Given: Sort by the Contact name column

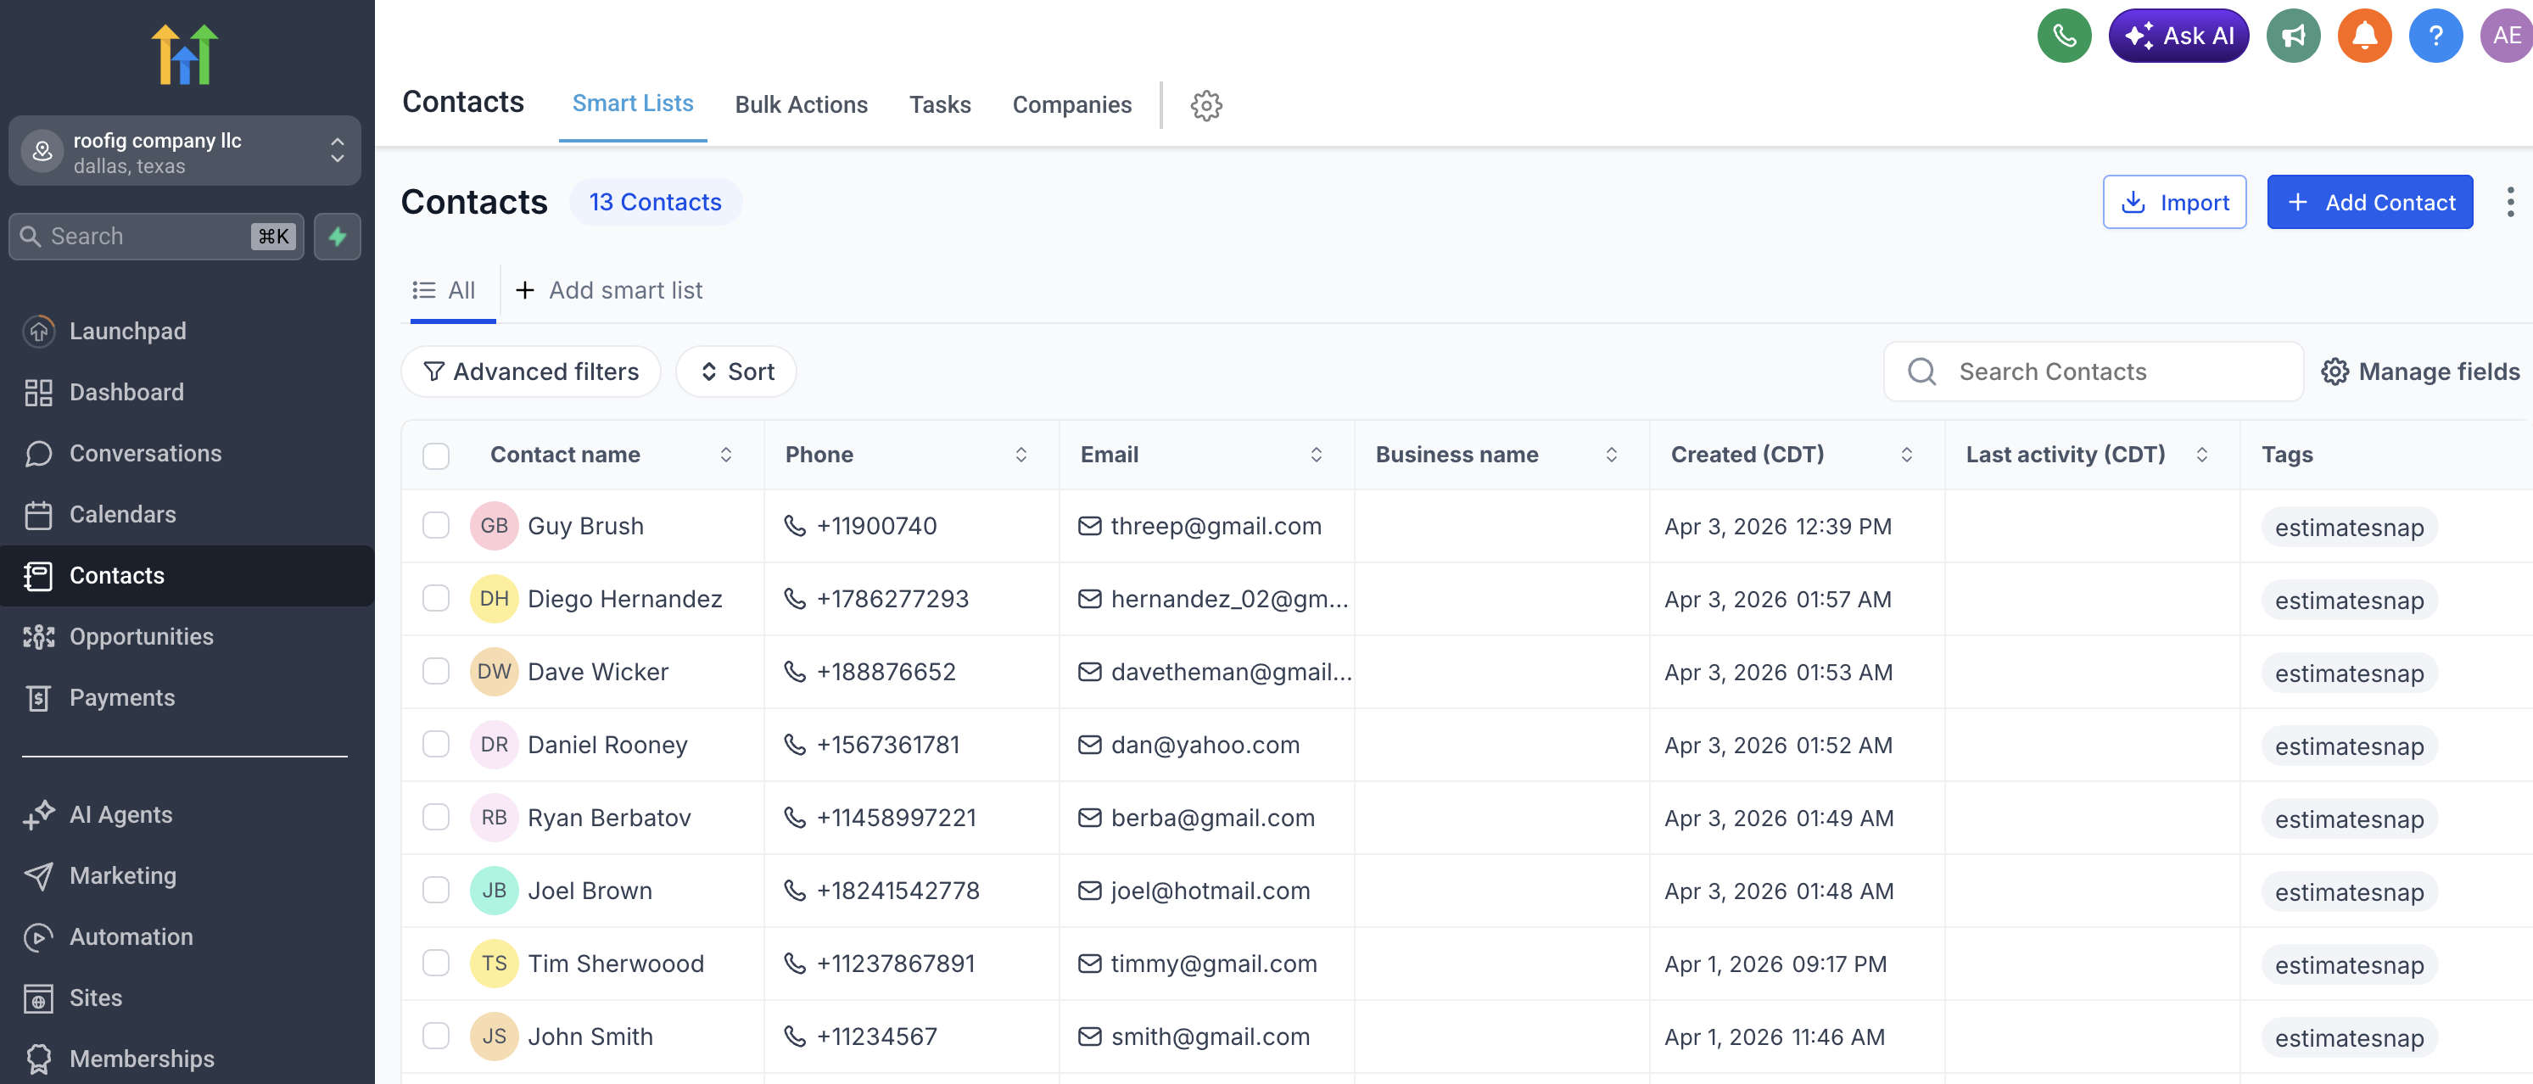Looking at the screenshot, I should 727,454.
